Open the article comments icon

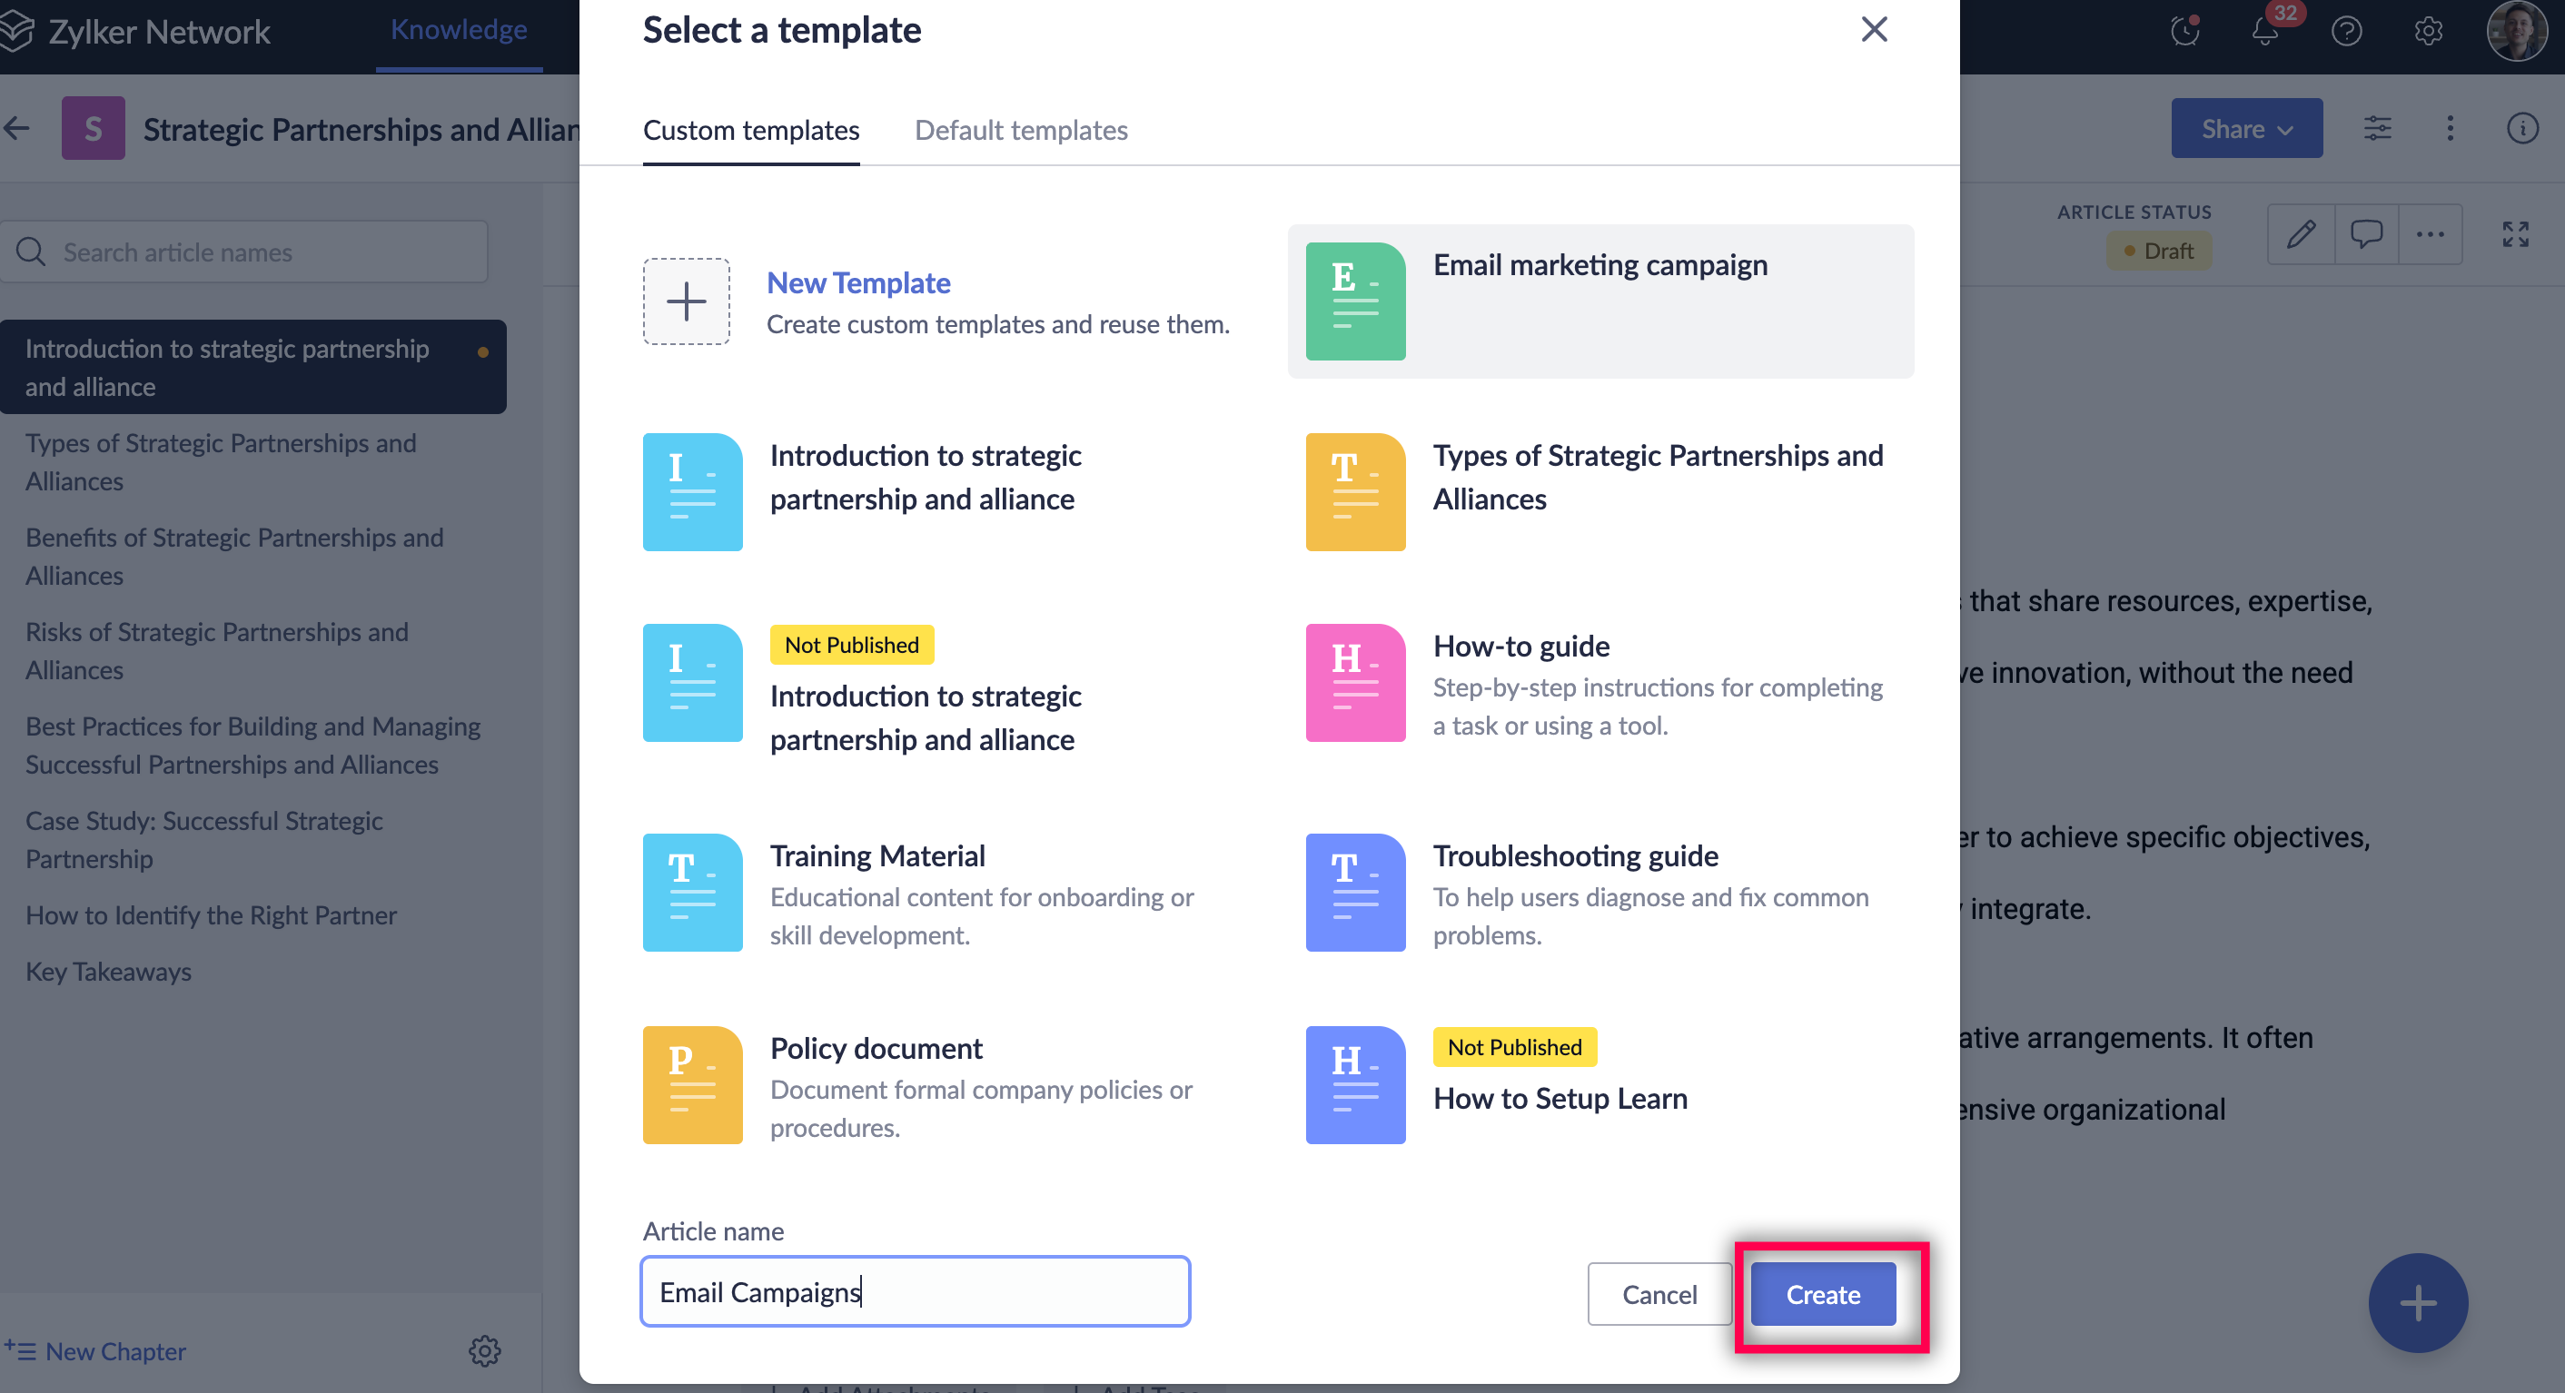pyautogui.click(x=2366, y=235)
